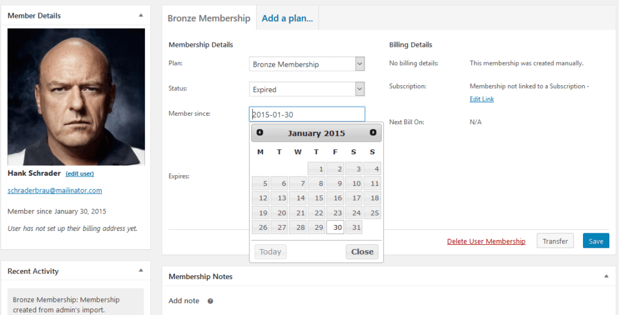Collapse the Member Details panel
Image resolution: width=619 pixels, height=315 pixels.
click(141, 15)
